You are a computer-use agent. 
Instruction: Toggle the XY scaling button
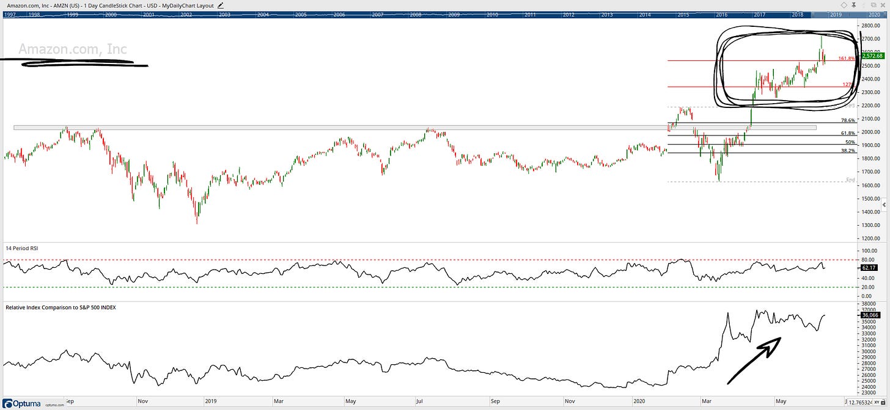877,401
